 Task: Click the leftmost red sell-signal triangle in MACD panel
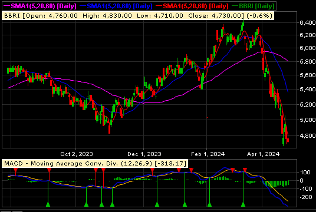click(x=15, y=170)
